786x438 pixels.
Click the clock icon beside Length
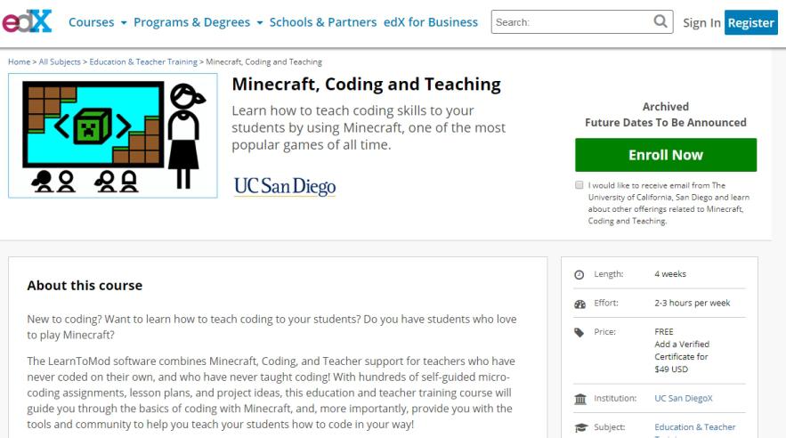click(579, 274)
